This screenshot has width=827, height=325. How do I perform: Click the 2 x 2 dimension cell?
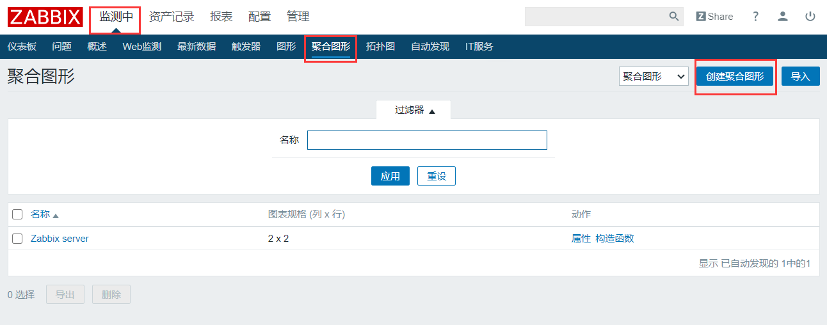coord(278,239)
